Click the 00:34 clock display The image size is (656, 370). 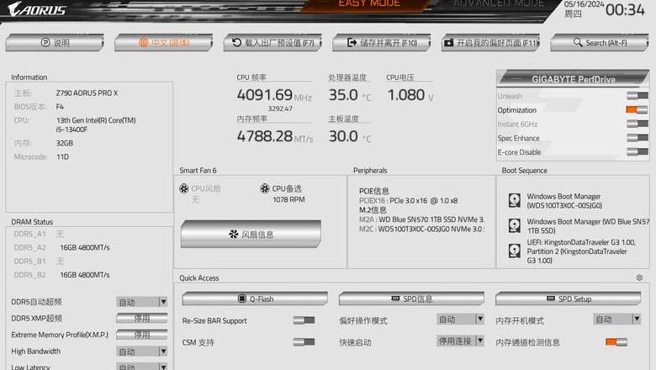625,9
